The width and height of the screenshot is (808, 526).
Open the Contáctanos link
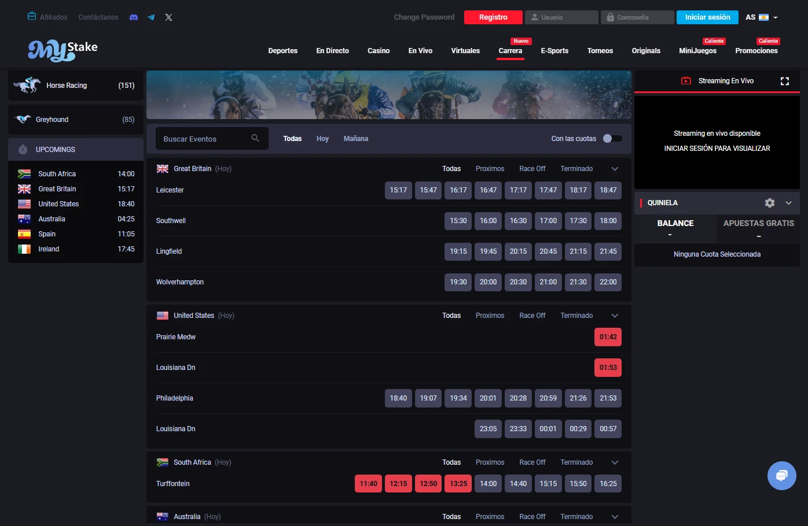(x=98, y=17)
